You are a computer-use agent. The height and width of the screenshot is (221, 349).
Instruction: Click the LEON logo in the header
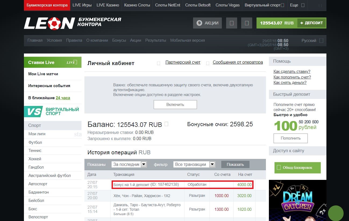(x=49, y=23)
